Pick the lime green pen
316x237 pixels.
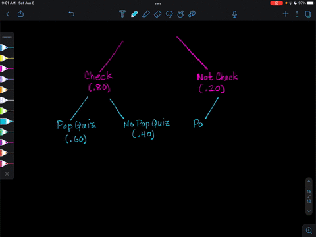point(6,111)
